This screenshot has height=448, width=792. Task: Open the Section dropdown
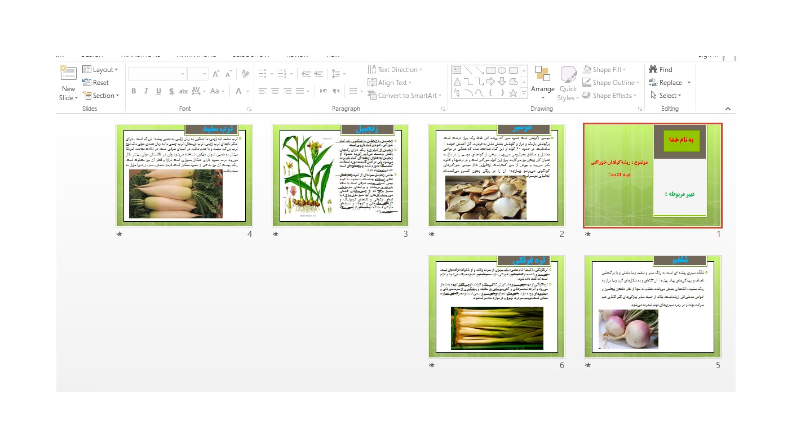tap(101, 96)
